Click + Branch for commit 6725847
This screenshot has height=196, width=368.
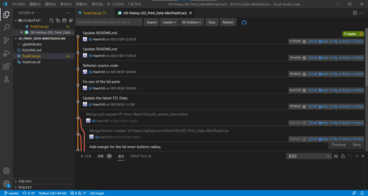click(345, 41)
